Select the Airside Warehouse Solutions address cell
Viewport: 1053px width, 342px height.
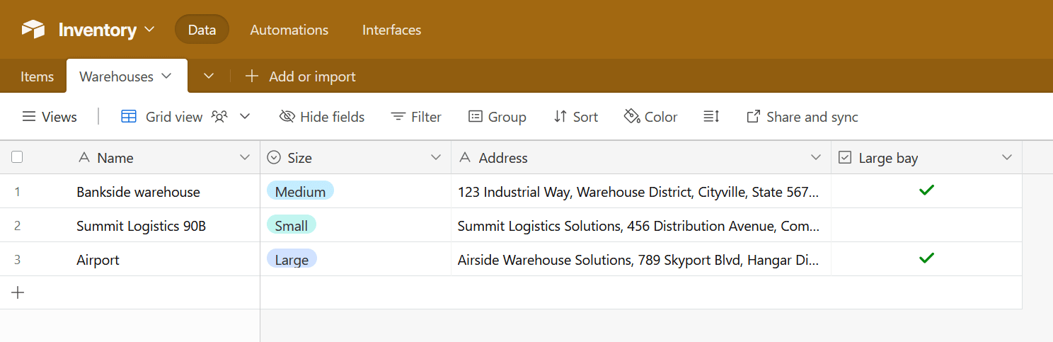click(641, 259)
